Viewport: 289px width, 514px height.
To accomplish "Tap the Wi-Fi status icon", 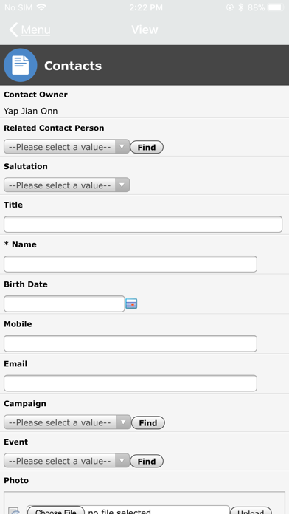I will 41,7.
